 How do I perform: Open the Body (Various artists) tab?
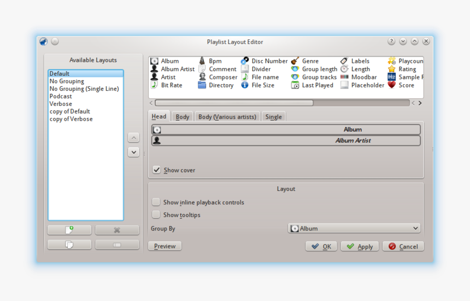(x=227, y=117)
